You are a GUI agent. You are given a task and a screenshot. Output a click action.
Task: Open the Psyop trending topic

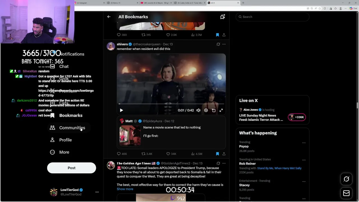point(244,146)
